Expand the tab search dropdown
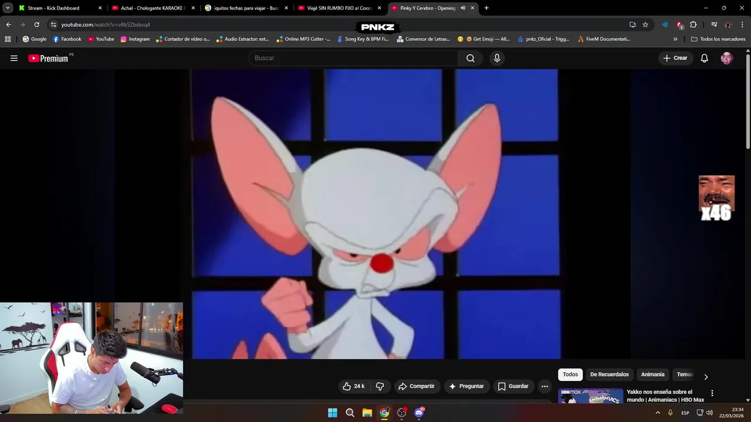This screenshot has width=751, height=422. pyautogui.click(x=8, y=8)
